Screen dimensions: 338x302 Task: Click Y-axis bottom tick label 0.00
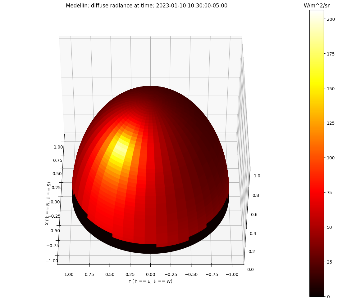(150, 274)
